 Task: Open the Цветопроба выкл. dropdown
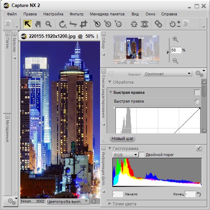68,202
